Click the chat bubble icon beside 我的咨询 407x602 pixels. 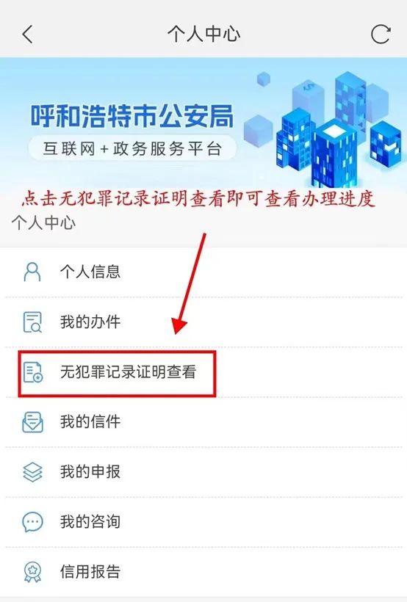[32, 522]
